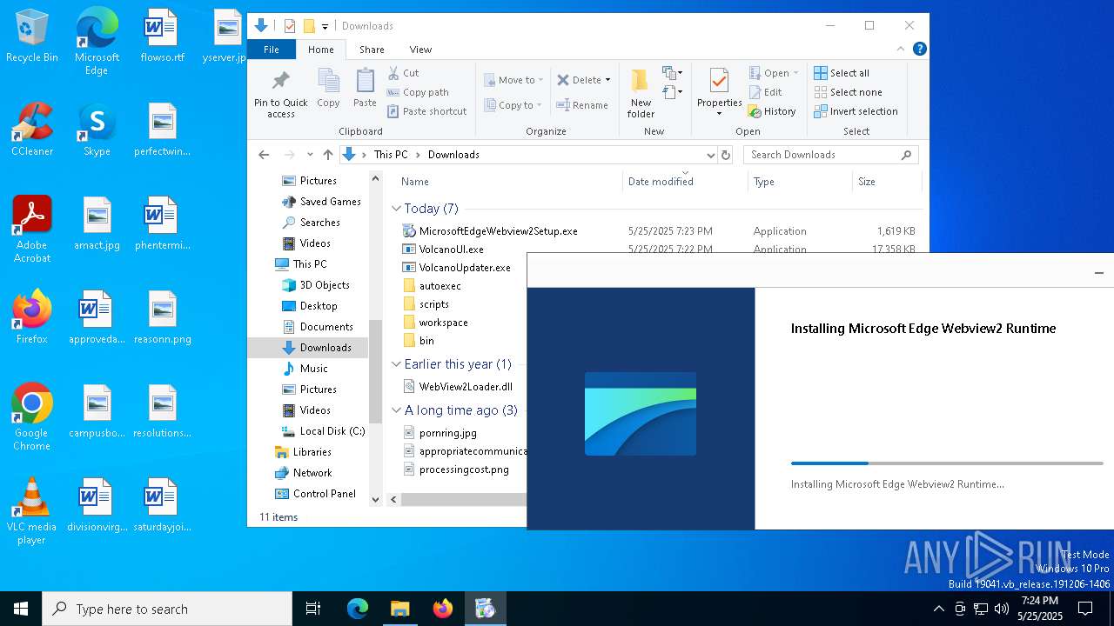Open notification center in taskbar
Viewport: 1114px width, 626px height.
[1085, 609]
